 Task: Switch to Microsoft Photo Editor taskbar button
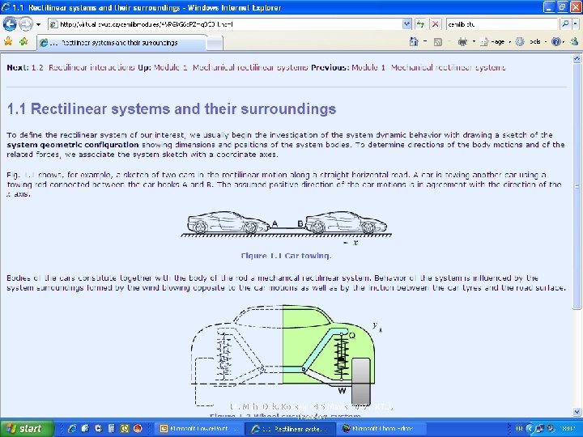click(x=381, y=429)
